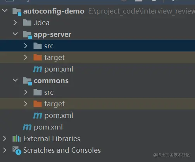Collapse the commons module chevron
Viewport: 195px width, 162px height.
coord(15,80)
